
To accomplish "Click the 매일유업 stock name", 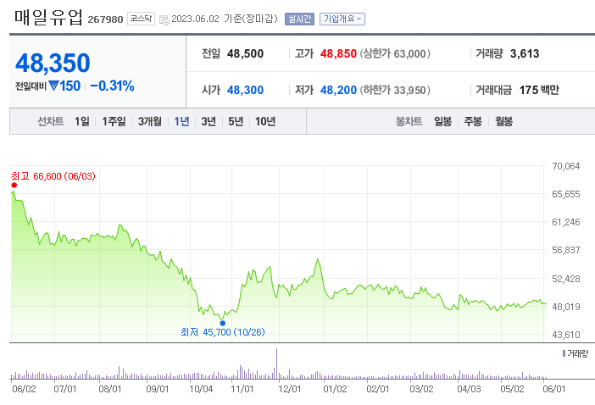I will click(x=48, y=18).
